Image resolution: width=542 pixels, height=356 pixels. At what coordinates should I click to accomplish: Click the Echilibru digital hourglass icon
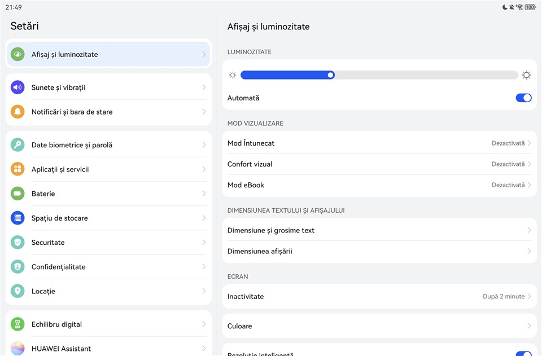click(x=18, y=324)
